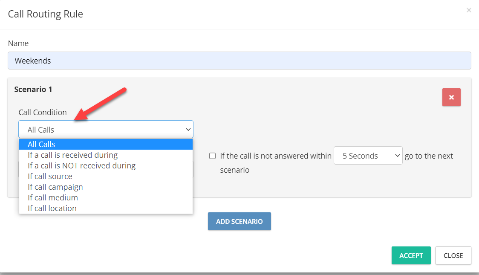
Task: Open the Call Condition dropdown
Action: click(106, 130)
